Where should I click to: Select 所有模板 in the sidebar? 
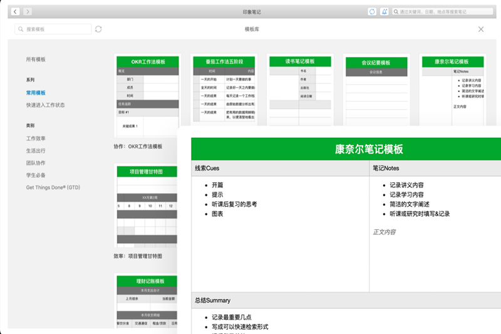(36, 60)
